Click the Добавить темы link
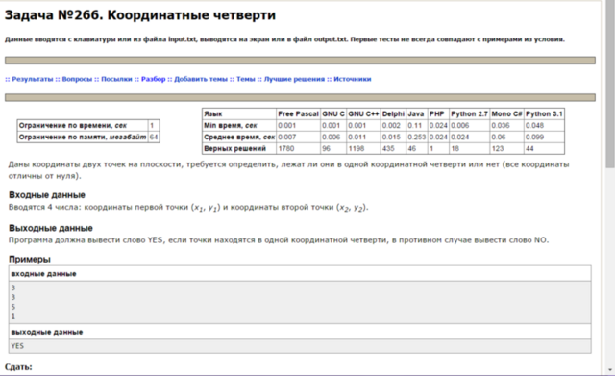615x376 pixels. (x=201, y=79)
